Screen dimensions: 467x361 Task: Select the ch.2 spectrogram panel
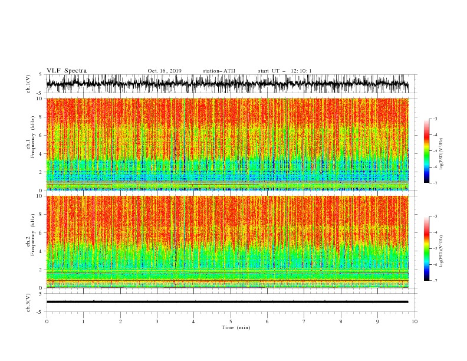click(227, 242)
